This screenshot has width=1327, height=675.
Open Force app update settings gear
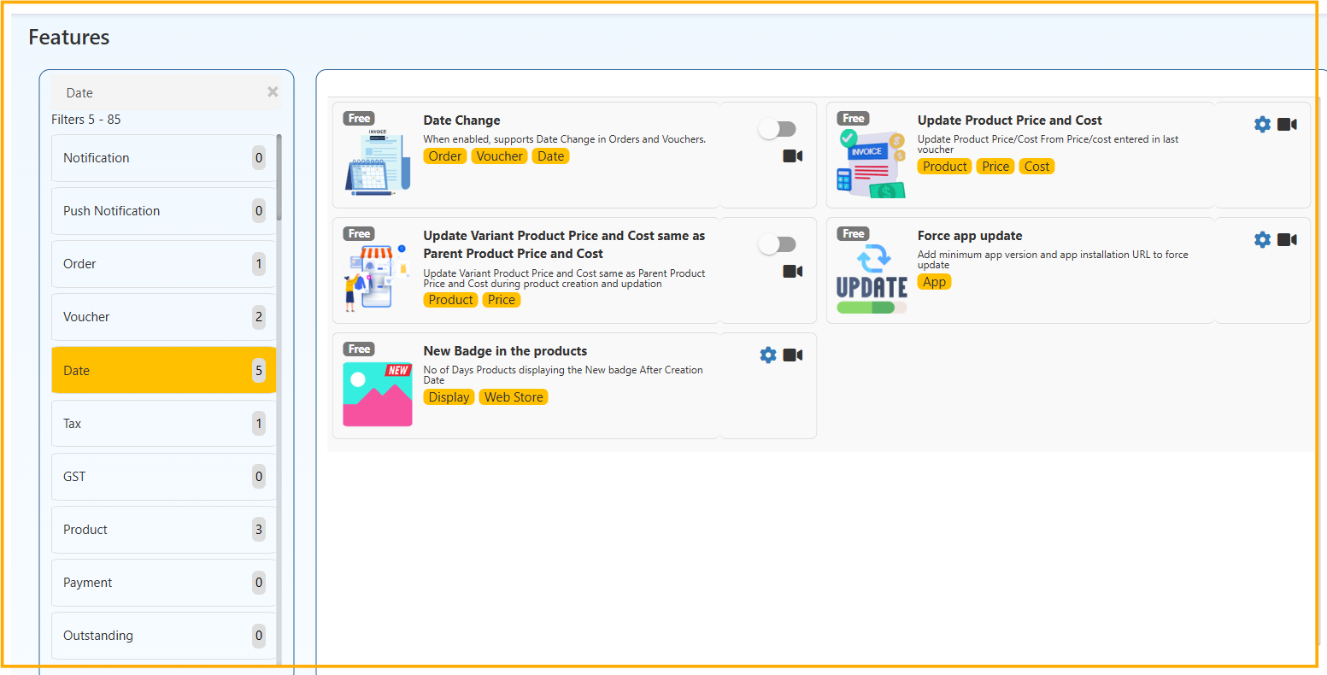(x=1262, y=240)
